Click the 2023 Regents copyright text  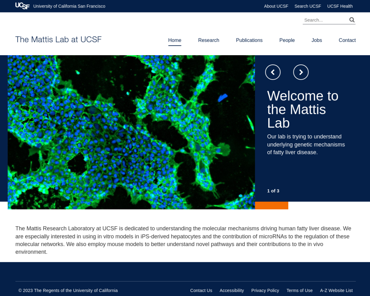tap(68, 291)
